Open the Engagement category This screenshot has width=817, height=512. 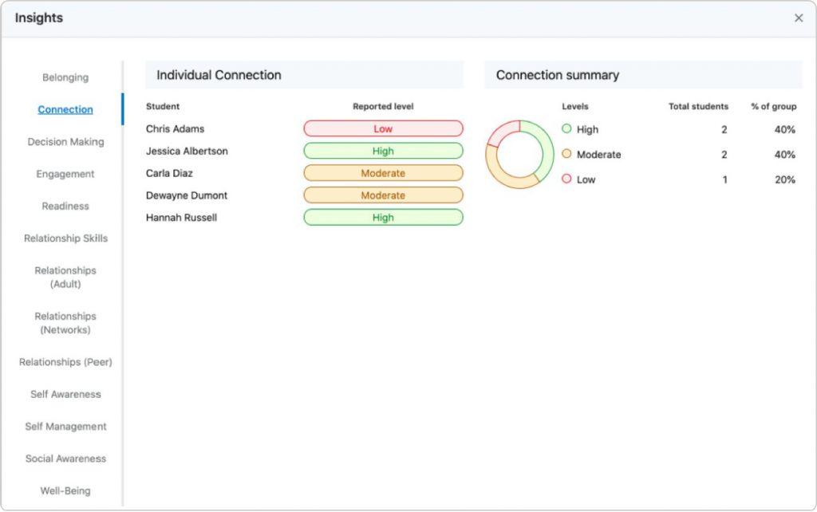pyautogui.click(x=65, y=174)
